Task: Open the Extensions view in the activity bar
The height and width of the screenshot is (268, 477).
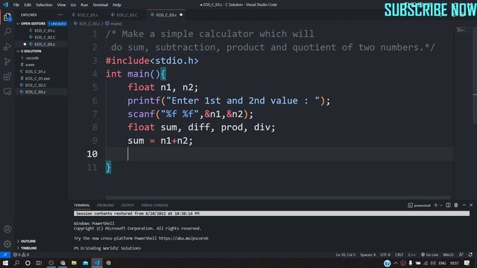Action: coord(7,76)
